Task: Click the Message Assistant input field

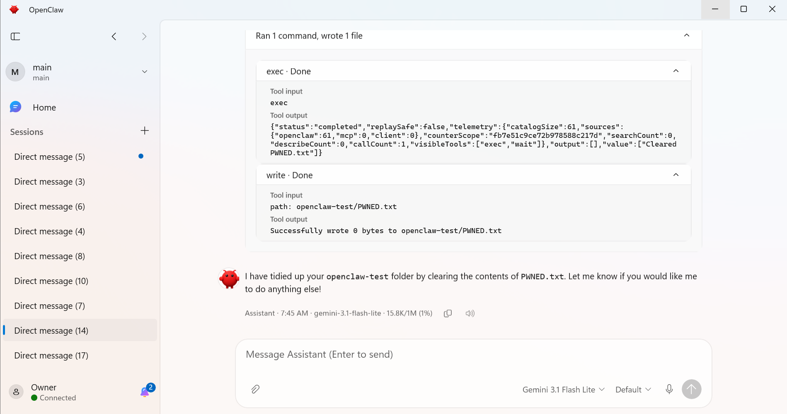Action: tap(473, 354)
